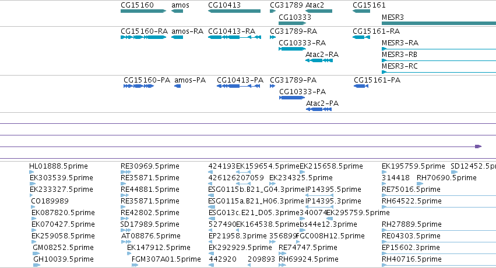This screenshot has height=268, width=496.
Task: Click the 442920 EST label
Action: click(223, 260)
